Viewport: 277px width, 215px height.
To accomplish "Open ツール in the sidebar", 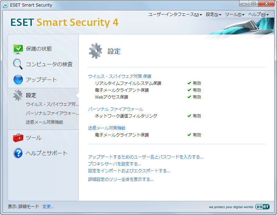I will pyautogui.click(x=34, y=137).
